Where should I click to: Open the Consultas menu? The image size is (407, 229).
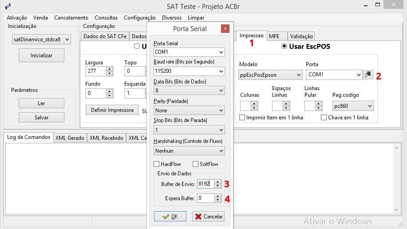tap(106, 18)
